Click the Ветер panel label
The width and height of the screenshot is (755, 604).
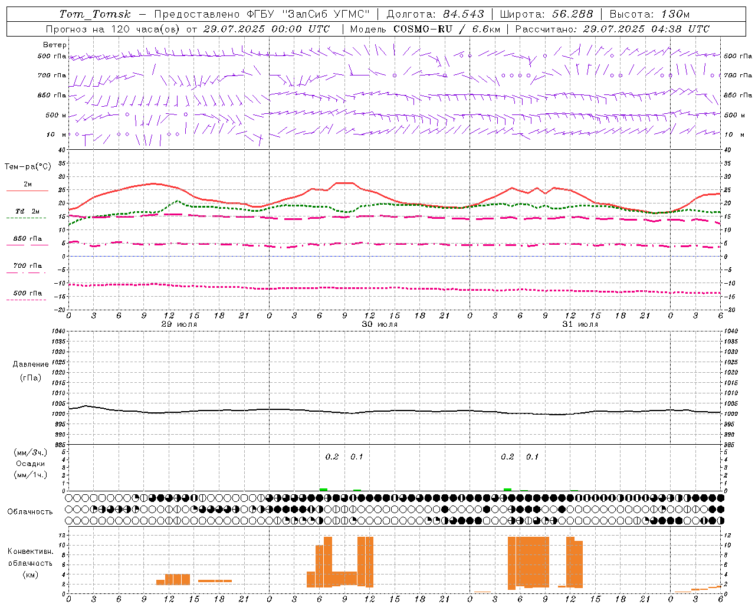click(55, 45)
